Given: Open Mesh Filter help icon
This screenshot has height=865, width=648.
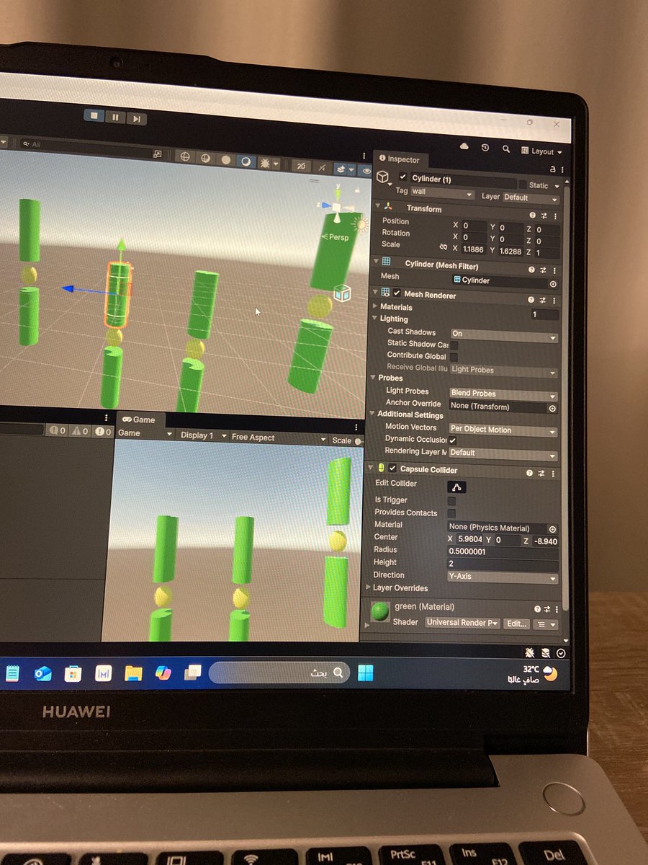Looking at the screenshot, I should coord(532,270).
